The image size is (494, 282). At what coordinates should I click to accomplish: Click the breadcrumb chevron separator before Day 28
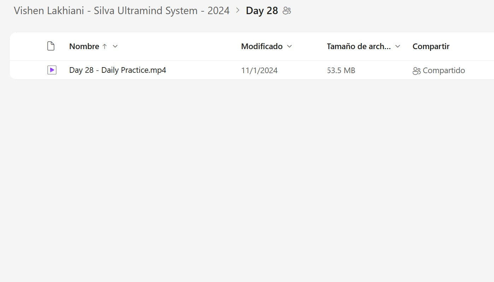238,11
